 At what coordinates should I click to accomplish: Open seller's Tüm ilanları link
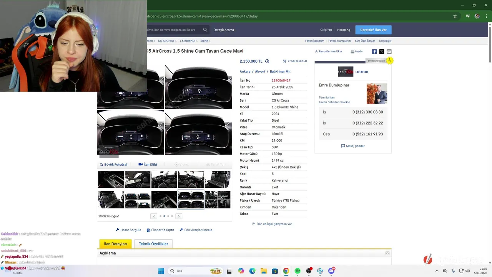point(327,97)
